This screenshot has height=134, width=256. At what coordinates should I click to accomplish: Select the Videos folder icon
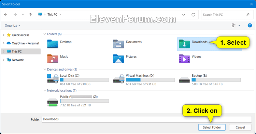point(184,59)
